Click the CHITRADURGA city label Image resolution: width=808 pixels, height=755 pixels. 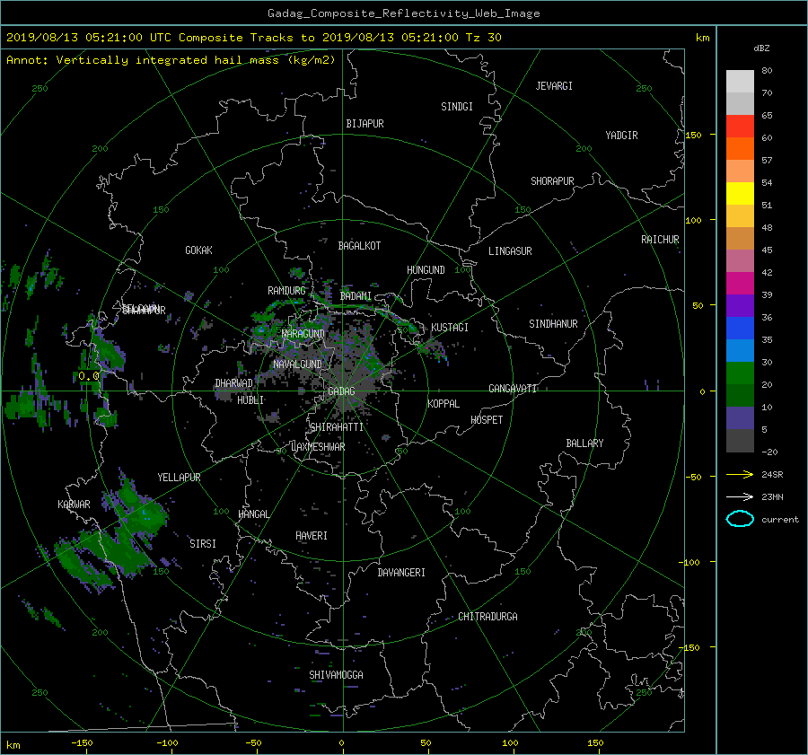point(487,617)
